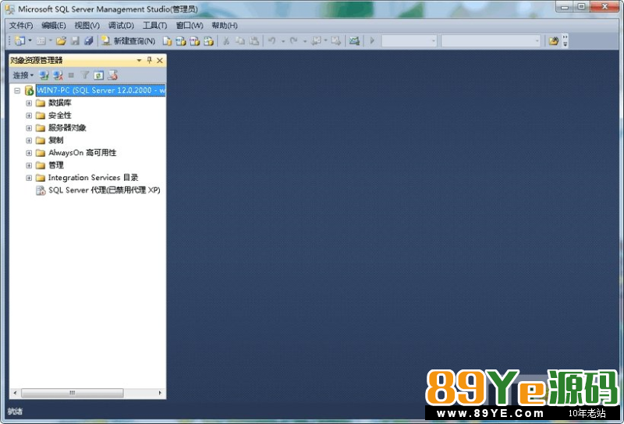The width and height of the screenshot is (624, 424).
Task: Click the green Start Debugging arrow
Action: [372, 41]
